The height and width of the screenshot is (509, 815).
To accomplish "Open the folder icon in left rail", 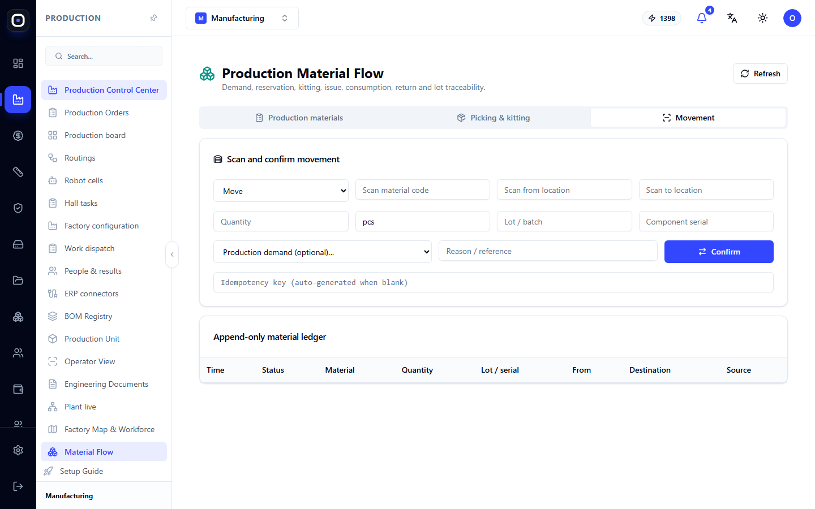I will (18, 281).
